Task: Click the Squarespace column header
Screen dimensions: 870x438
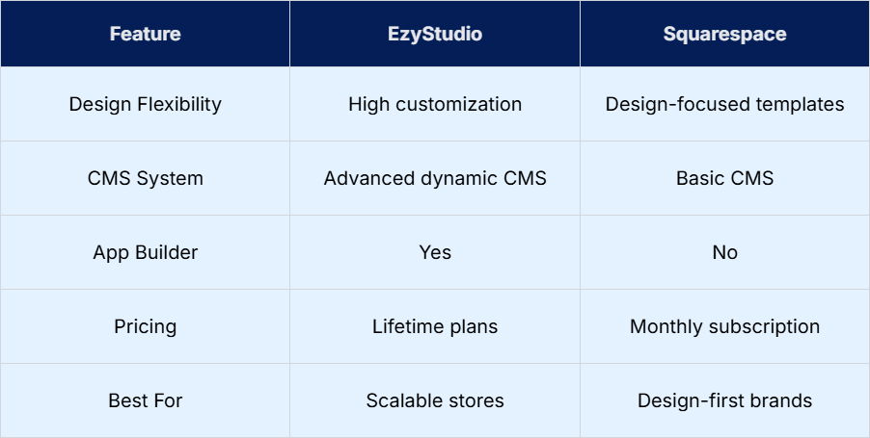Action: coord(724,34)
